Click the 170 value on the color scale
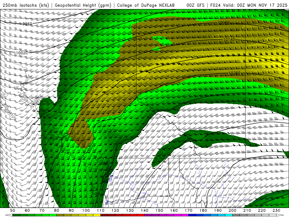 point(189,210)
